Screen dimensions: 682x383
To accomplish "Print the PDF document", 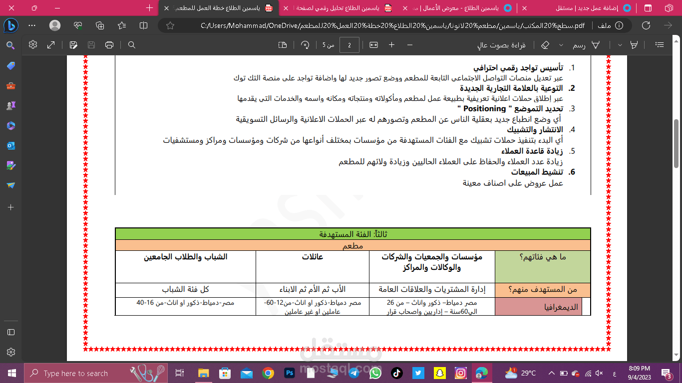I will point(109,44).
